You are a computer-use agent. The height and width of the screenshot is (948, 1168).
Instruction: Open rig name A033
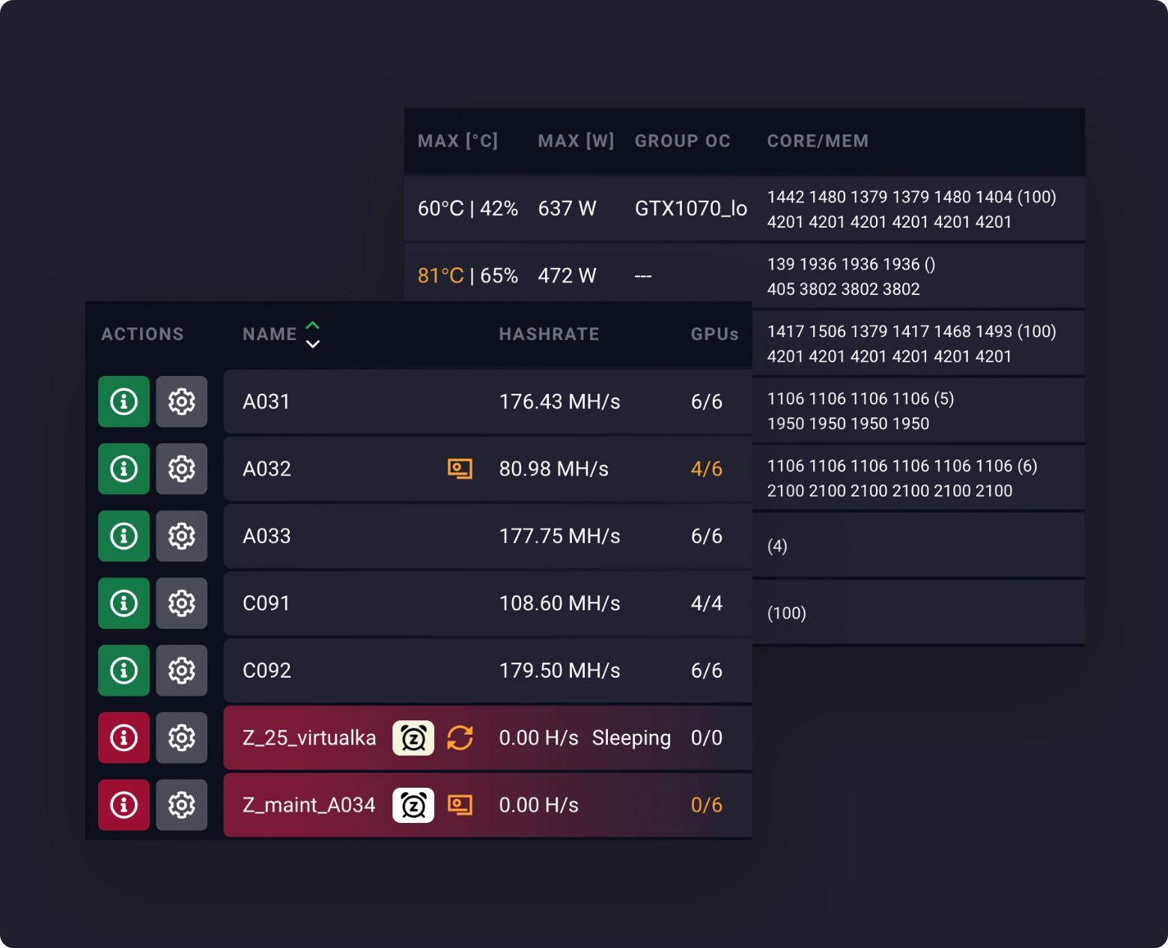(267, 536)
